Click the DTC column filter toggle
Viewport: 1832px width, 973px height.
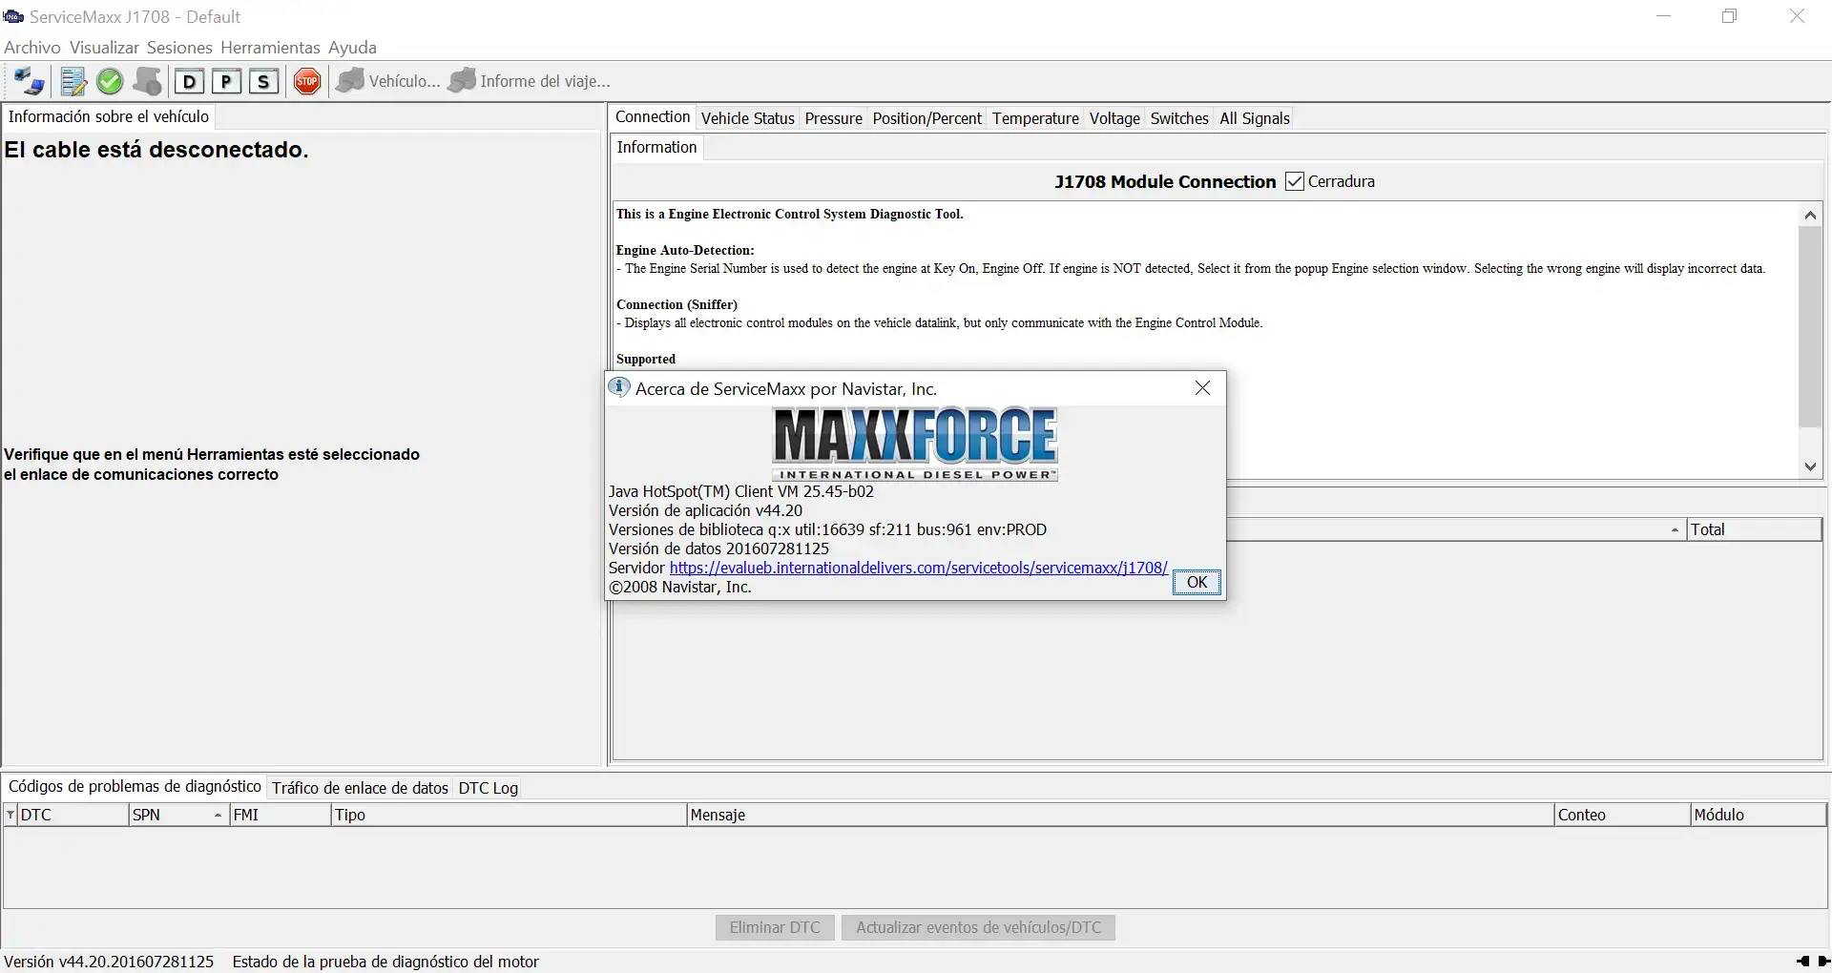[10, 816]
